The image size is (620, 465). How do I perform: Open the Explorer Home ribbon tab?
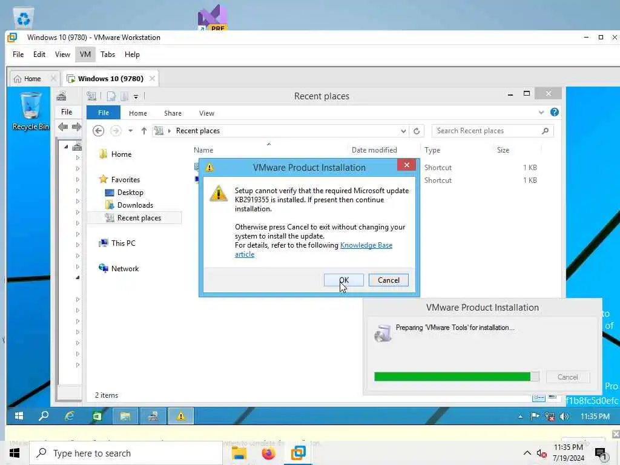(x=137, y=113)
